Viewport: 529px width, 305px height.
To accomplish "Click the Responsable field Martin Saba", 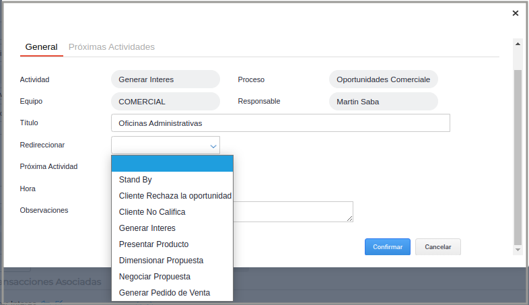I will click(x=383, y=102).
